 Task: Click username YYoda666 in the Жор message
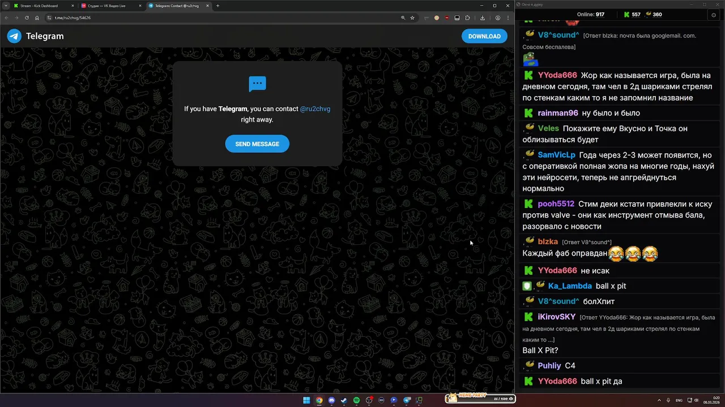pyautogui.click(x=557, y=75)
